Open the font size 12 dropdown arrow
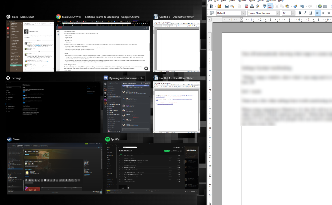332x205 pixels. 293,13
